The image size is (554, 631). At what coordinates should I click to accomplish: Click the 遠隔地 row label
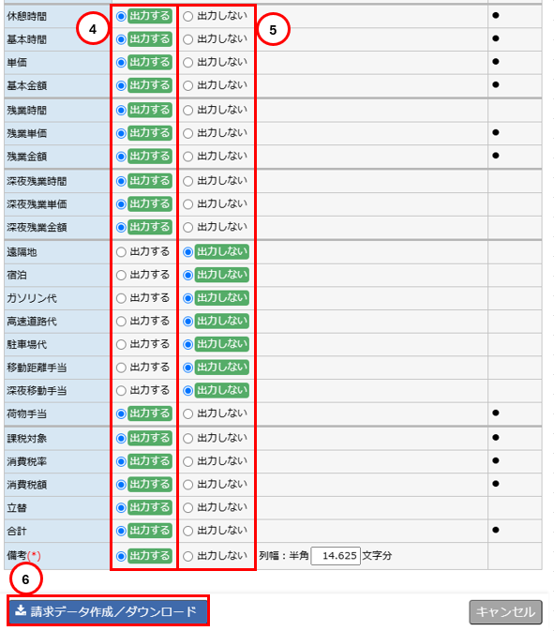22,252
